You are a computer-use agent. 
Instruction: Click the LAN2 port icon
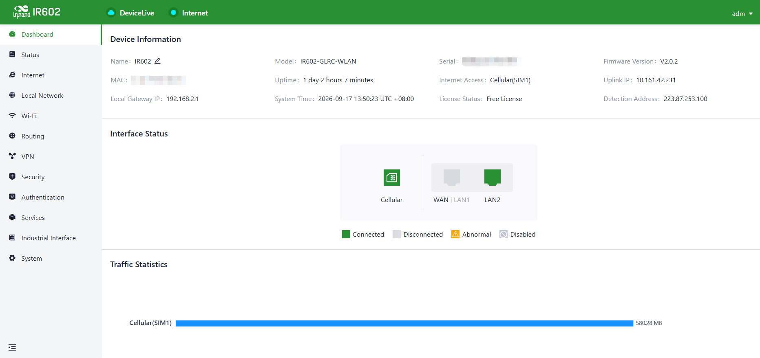[x=493, y=178]
